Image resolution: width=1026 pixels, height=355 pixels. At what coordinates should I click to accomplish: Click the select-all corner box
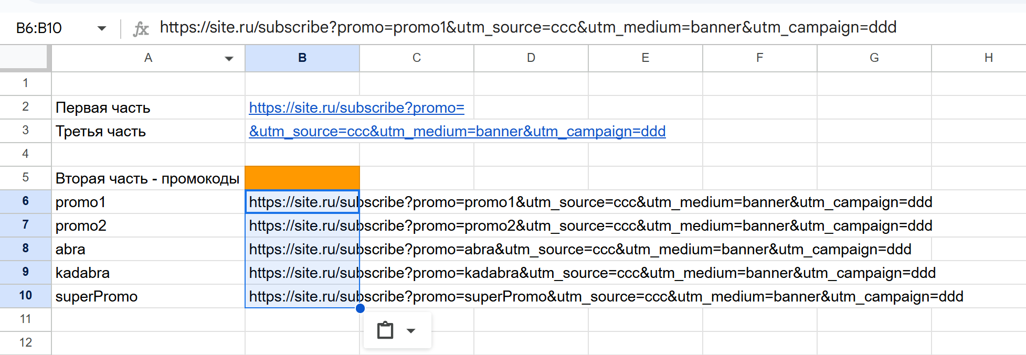25,58
